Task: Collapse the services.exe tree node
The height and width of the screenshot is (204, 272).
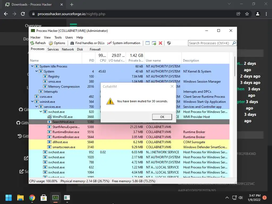Action: [x=36, y=107]
